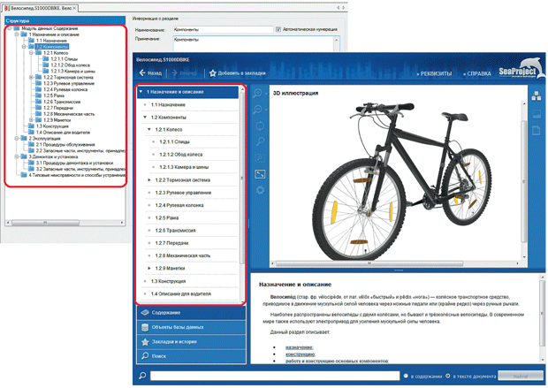Add page to bookmarks with star icon

(212, 73)
